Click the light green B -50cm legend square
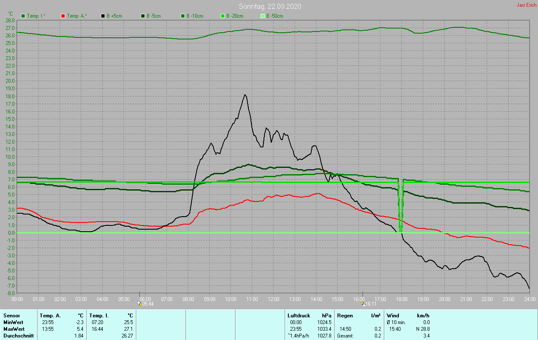Image resolution: width=538 pixels, height=340 pixels. pyautogui.click(x=263, y=16)
